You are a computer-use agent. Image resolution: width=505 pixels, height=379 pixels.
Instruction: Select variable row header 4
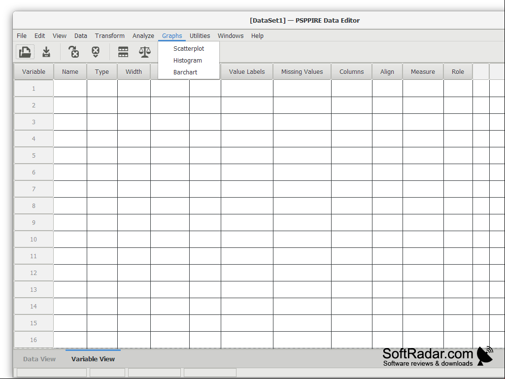point(34,139)
